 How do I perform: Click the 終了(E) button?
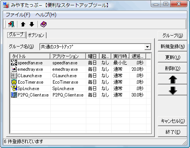172,132
